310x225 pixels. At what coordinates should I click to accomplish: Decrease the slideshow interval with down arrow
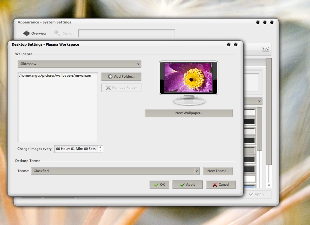[x=100, y=151]
